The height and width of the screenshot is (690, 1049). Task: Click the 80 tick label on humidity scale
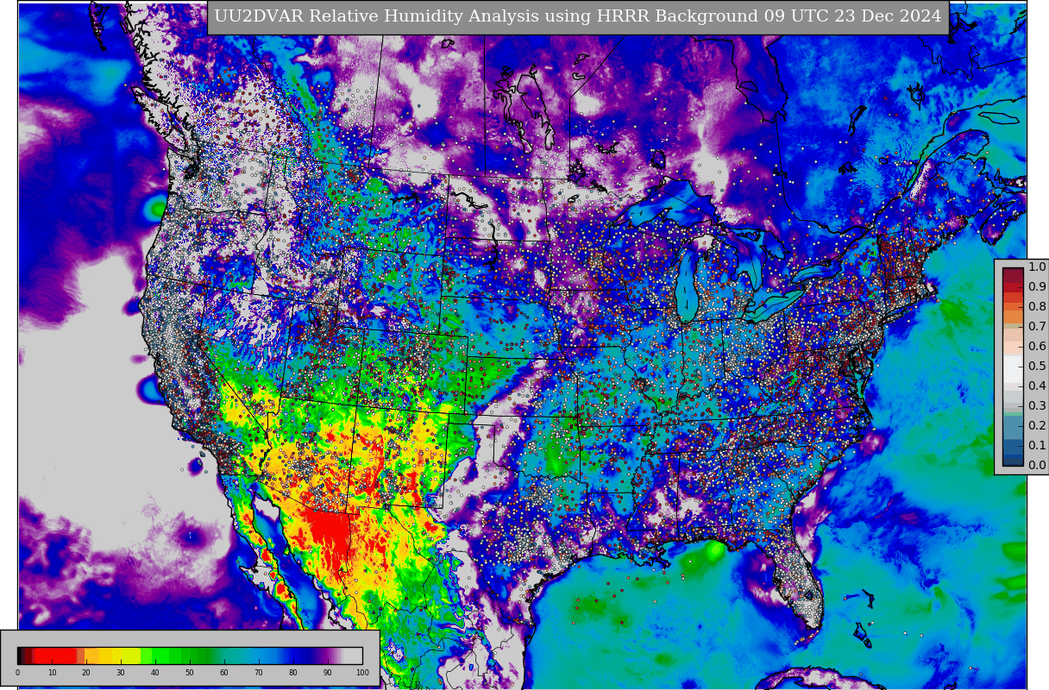tap(293, 673)
